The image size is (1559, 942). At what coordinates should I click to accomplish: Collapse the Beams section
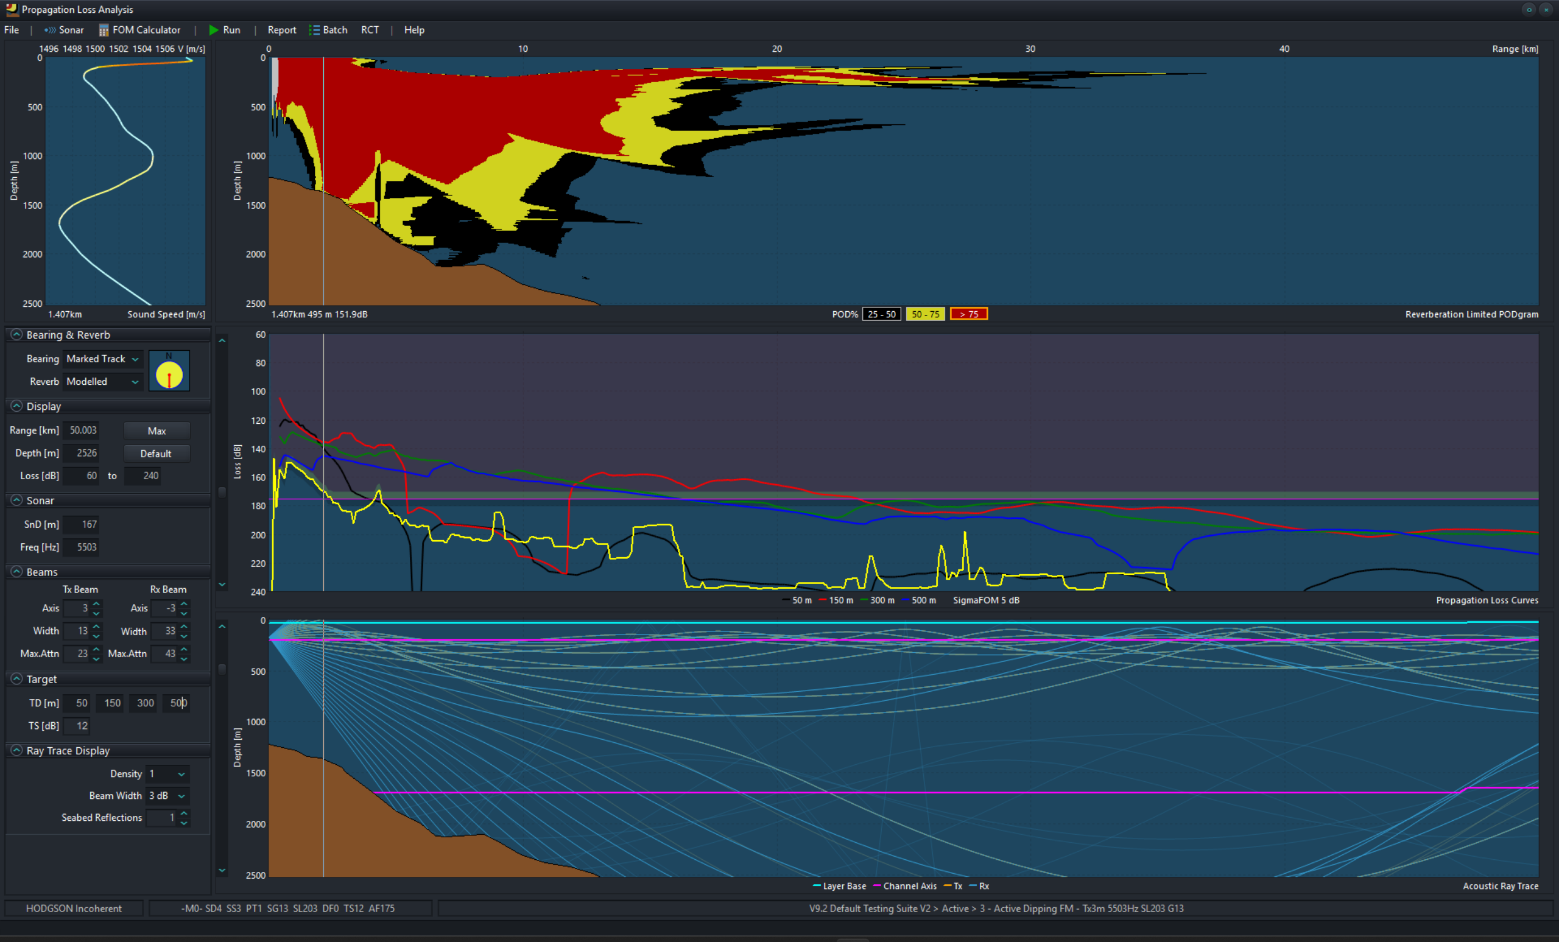click(17, 572)
